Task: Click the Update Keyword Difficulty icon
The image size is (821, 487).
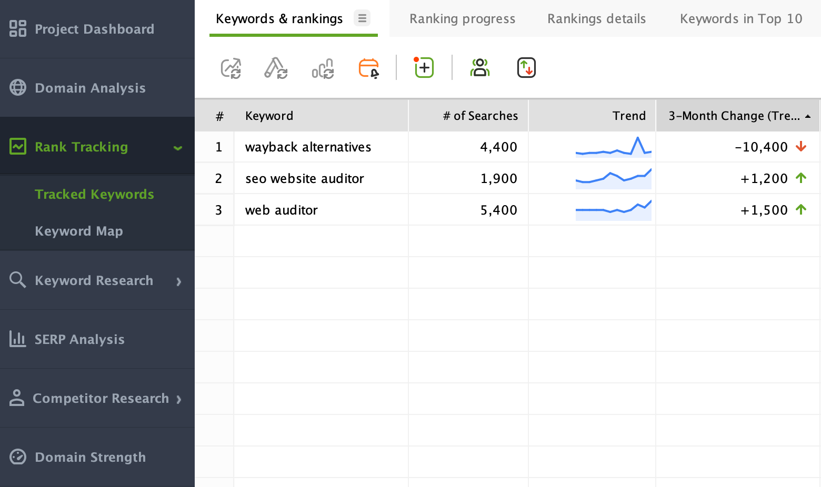Action: 276,68
